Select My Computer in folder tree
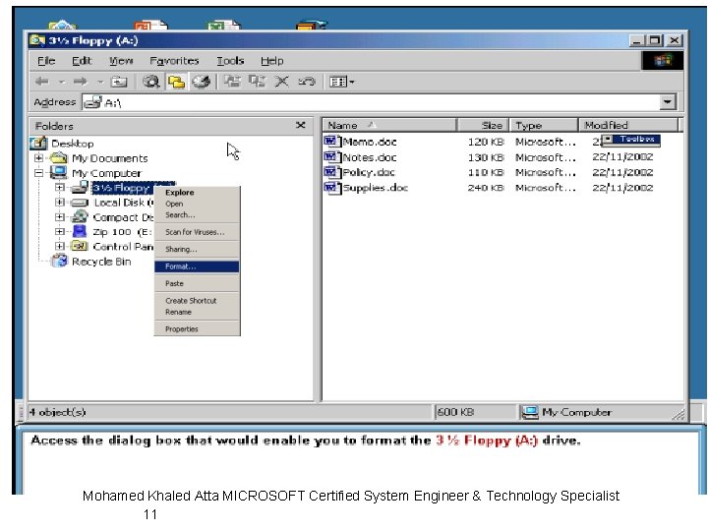 click(106, 173)
